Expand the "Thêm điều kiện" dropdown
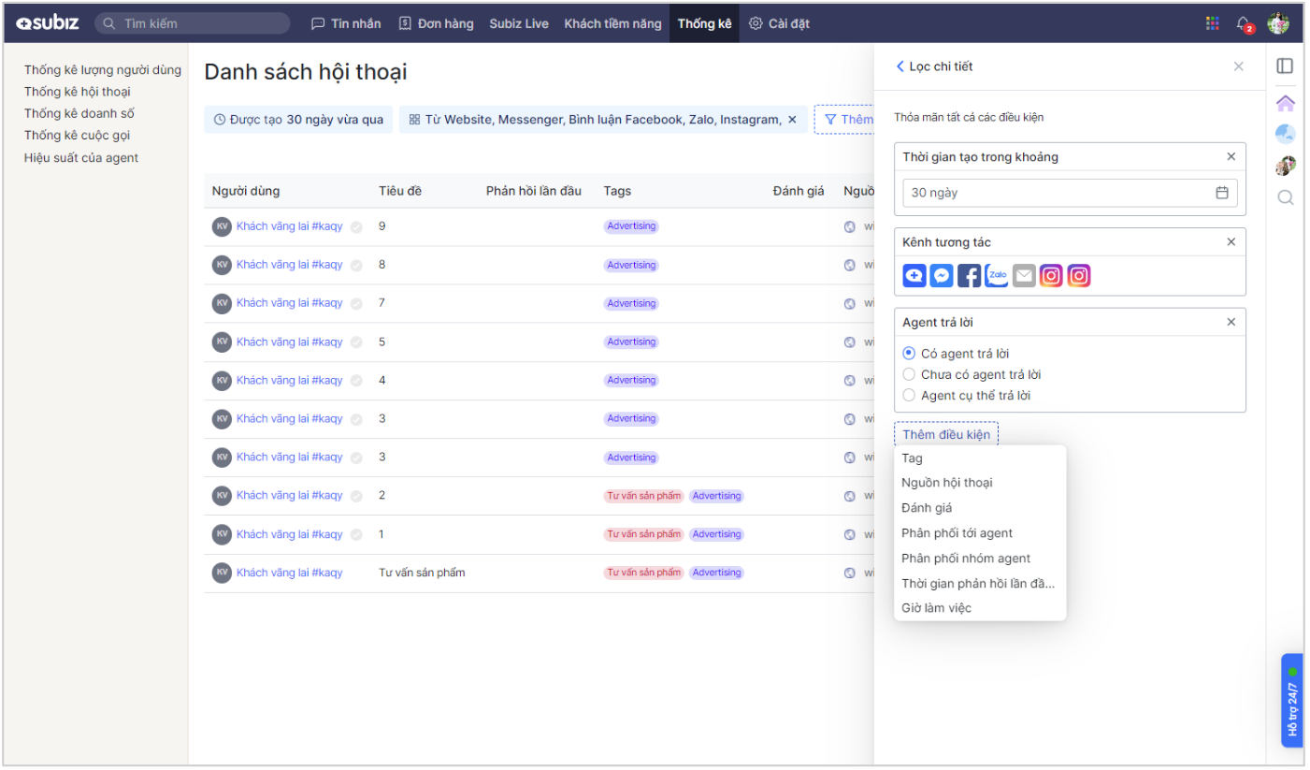The width and height of the screenshot is (1310, 770). click(945, 435)
